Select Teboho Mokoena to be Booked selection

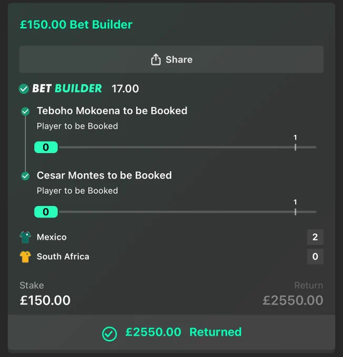pyautogui.click(x=112, y=111)
